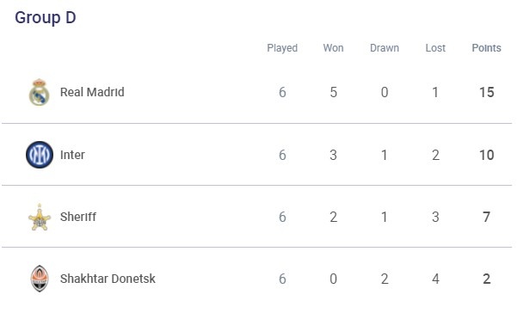The image size is (518, 313).
Task: Click the Group D heading
Action: (46, 17)
